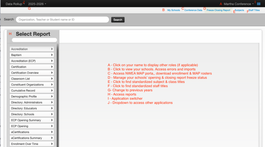
Task: Open the Conference Data link
Action: point(193,10)
